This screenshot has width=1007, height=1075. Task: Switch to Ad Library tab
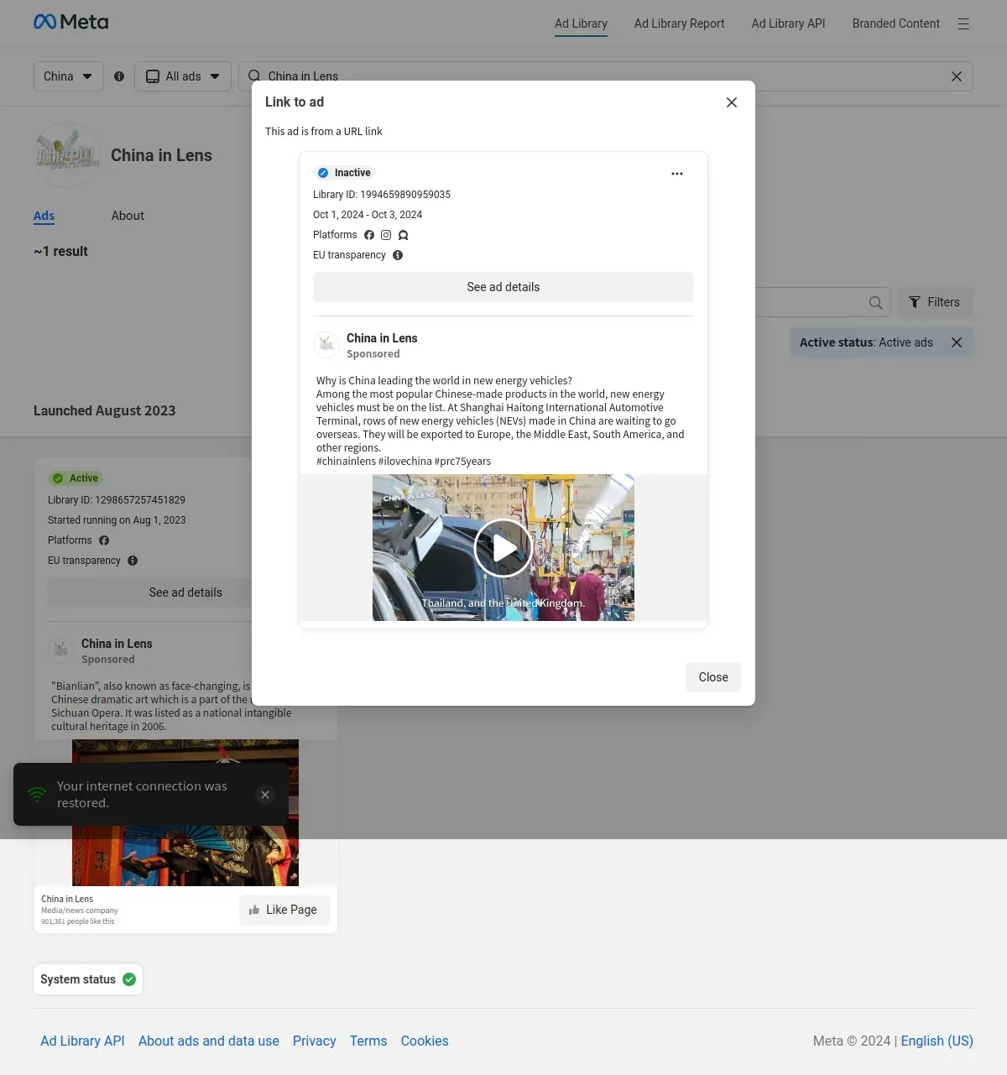[x=581, y=23]
